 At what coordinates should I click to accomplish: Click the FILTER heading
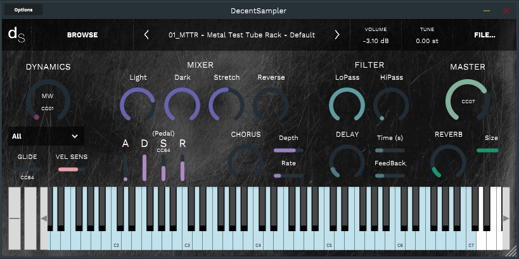[x=369, y=65]
